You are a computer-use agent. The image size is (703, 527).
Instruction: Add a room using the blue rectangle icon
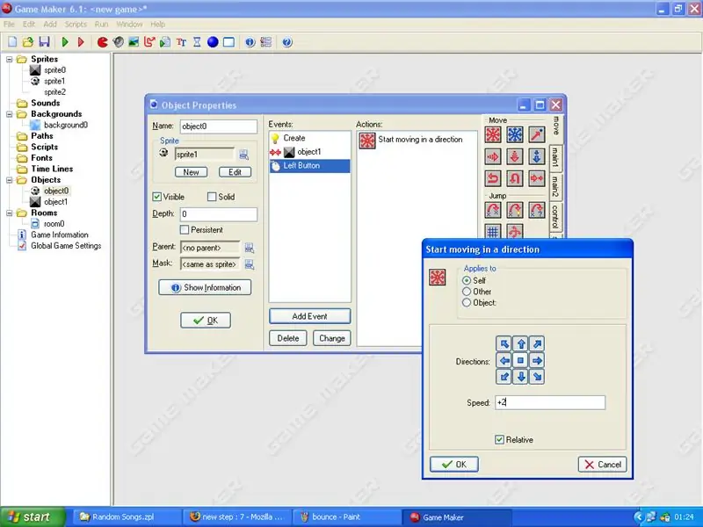click(x=228, y=42)
